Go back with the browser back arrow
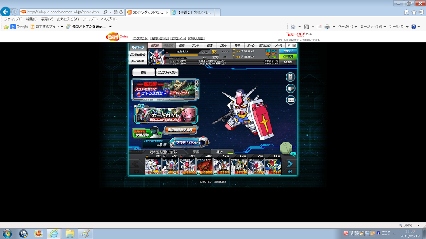 click(x=6, y=12)
